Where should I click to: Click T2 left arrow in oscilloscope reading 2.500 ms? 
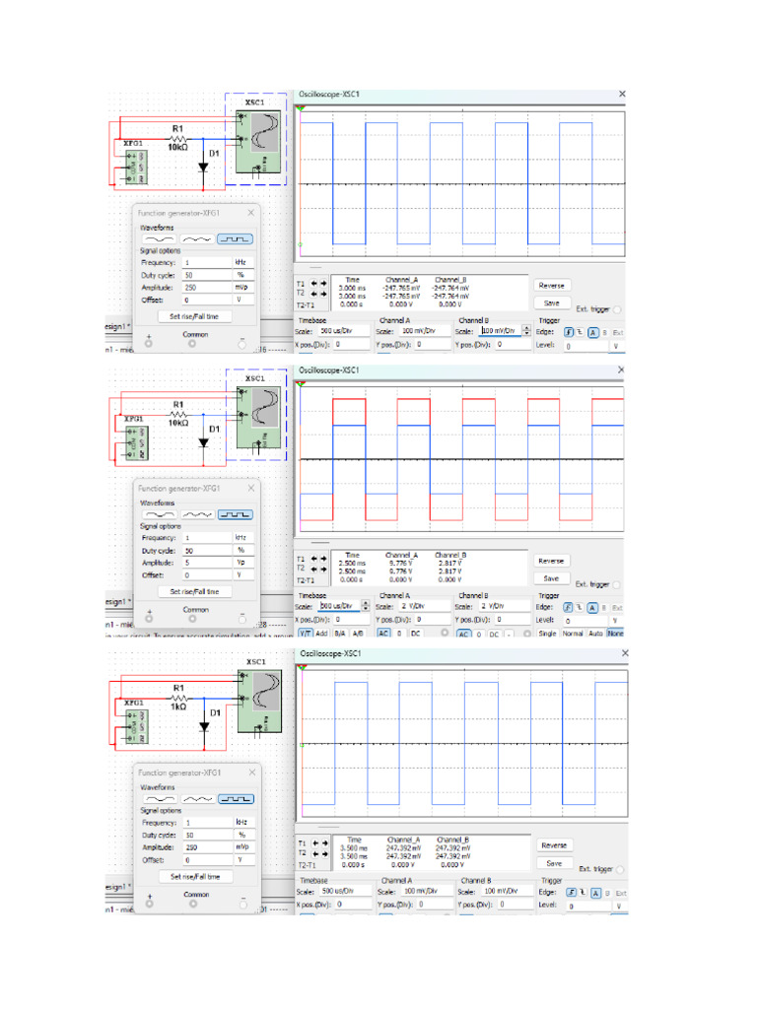click(x=313, y=569)
